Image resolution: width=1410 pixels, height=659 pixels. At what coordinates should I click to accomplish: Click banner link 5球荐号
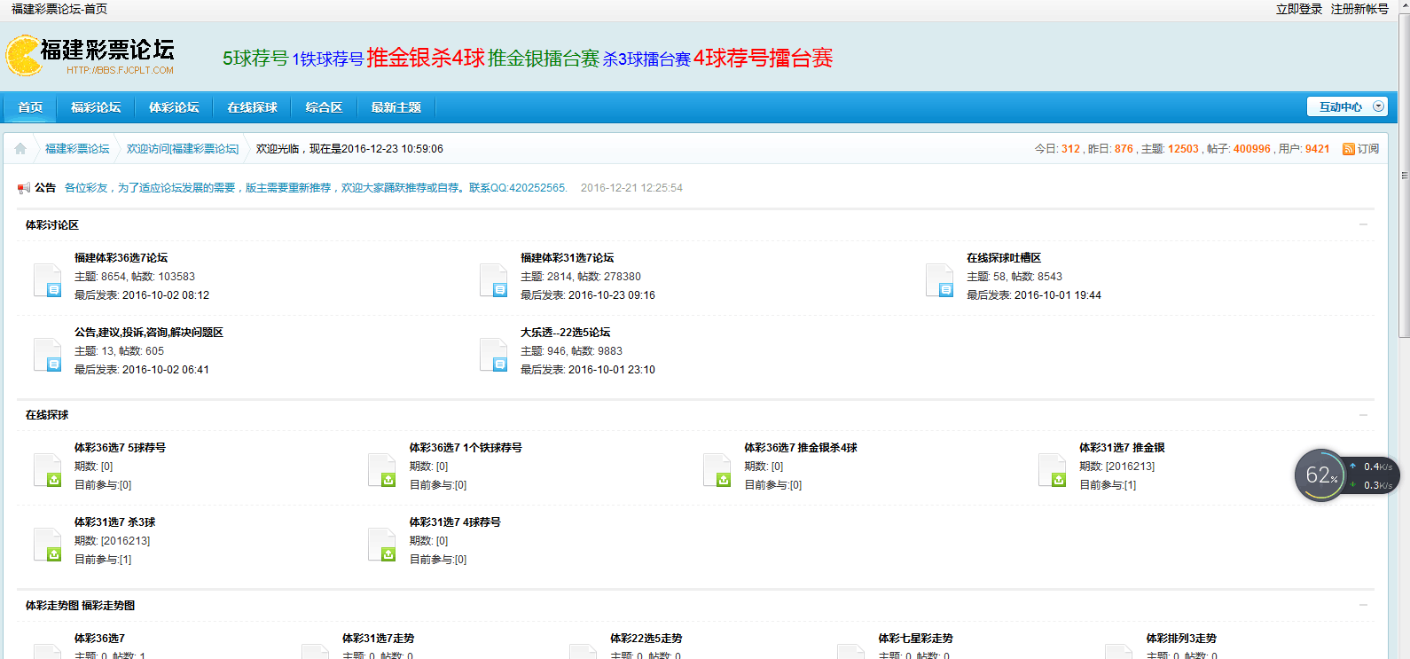coord(255,59)
